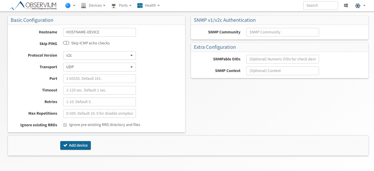The image size is (374, 171).
Task: Click the Add device button
Action: [75, 145]
